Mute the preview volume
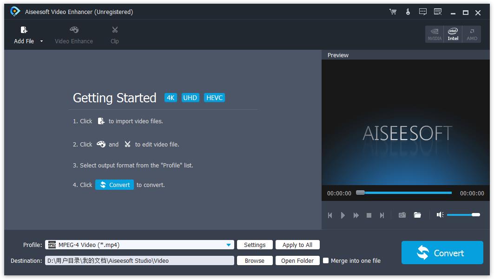The height and width of the screenshot is (280, 494). [440, 214]
